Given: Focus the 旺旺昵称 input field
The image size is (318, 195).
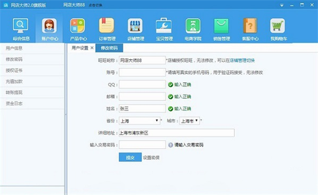Looking at the screenshot, I should (143, 60).
